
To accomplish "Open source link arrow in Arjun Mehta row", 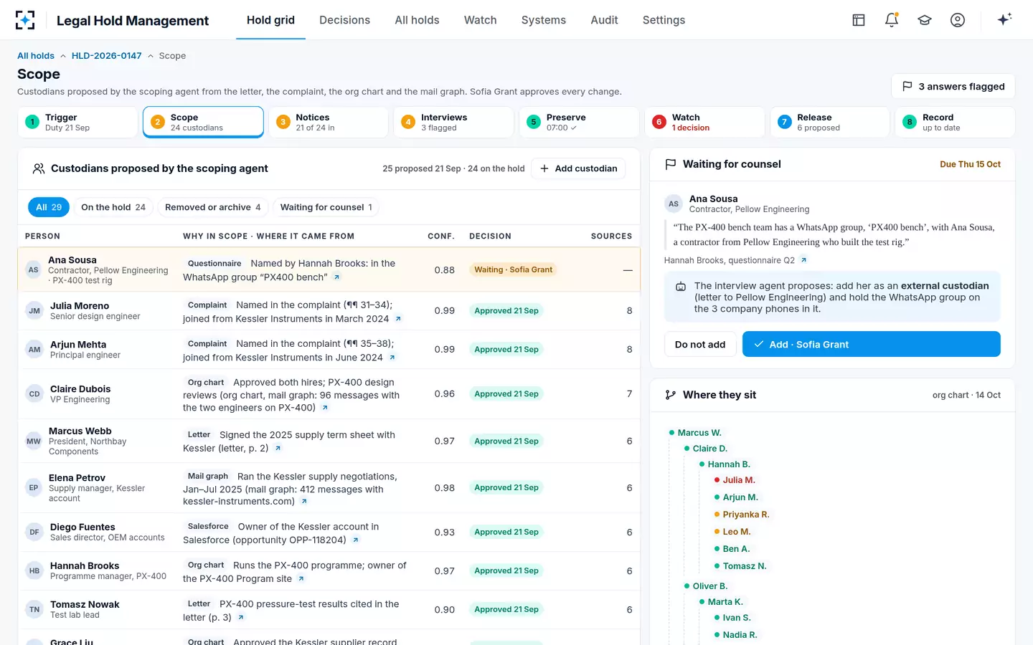I will (x=392, y=358).
